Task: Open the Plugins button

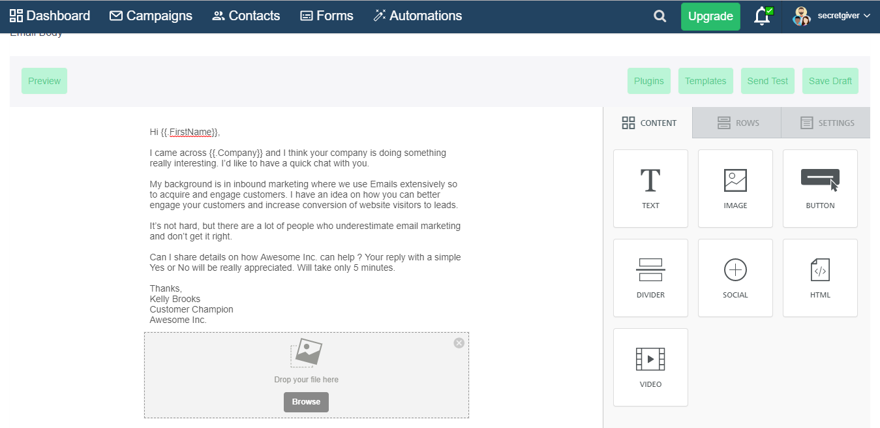Action: click(x=649, y=81)
